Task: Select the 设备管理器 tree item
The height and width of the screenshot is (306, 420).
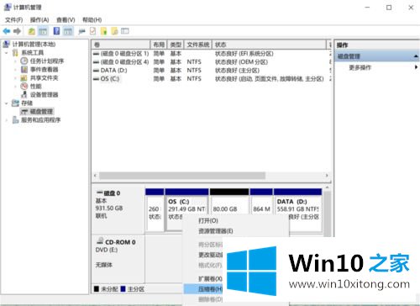Action: point(44,94)
